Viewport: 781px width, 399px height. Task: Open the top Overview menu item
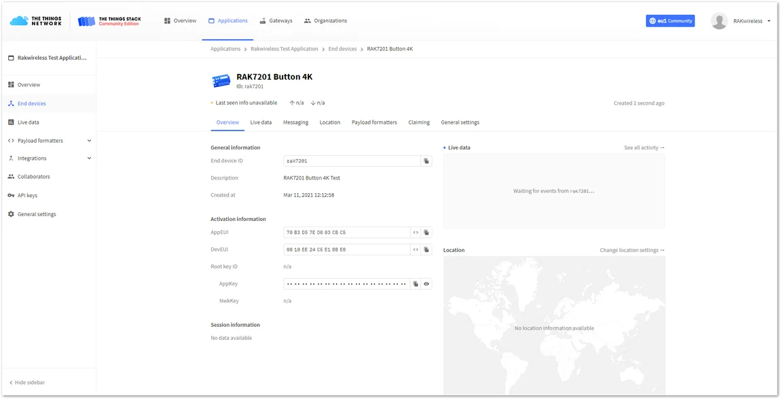pyautogui.click(x=180, y=21)
